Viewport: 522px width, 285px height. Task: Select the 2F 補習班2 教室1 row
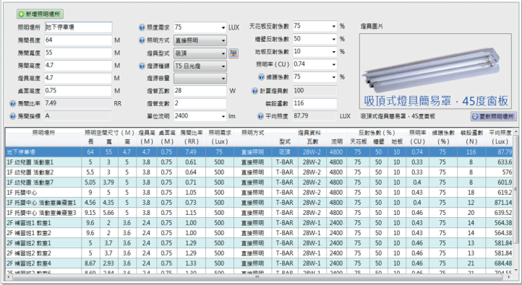[260, 243]
